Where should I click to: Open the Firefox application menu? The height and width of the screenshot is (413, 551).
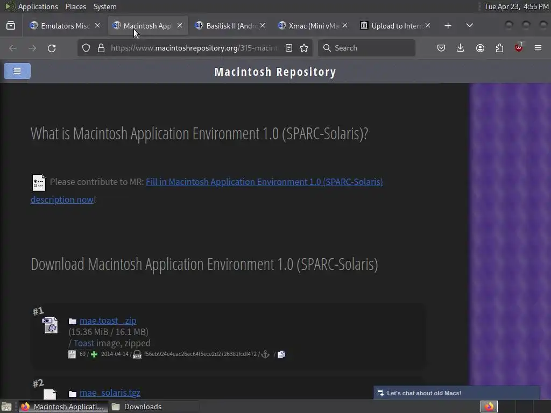click(x=538, y=48)
